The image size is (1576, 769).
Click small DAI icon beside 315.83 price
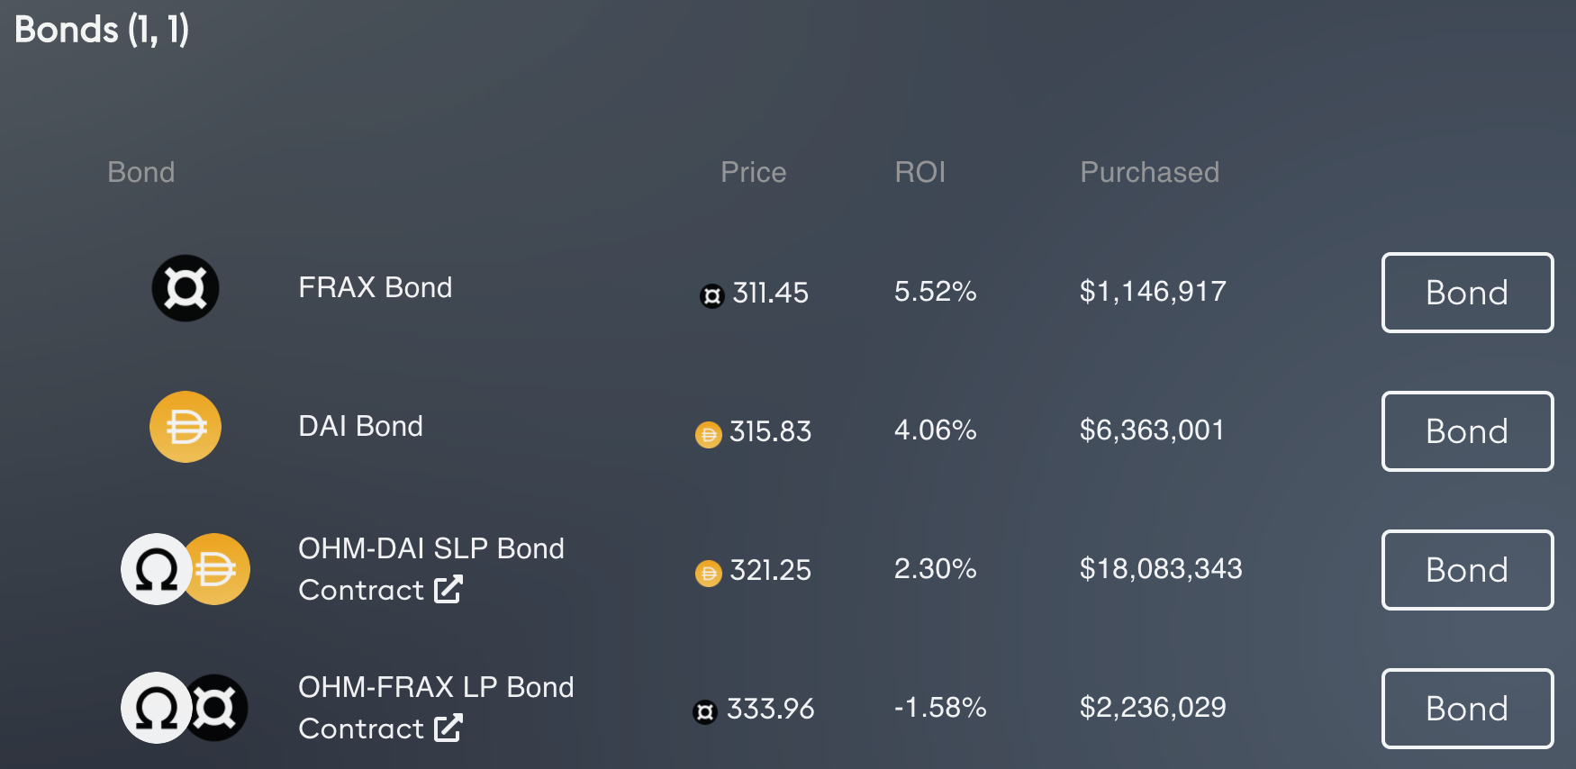click(709, 435)
